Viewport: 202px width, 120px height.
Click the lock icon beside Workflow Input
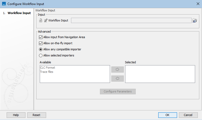tap(41, 20)
